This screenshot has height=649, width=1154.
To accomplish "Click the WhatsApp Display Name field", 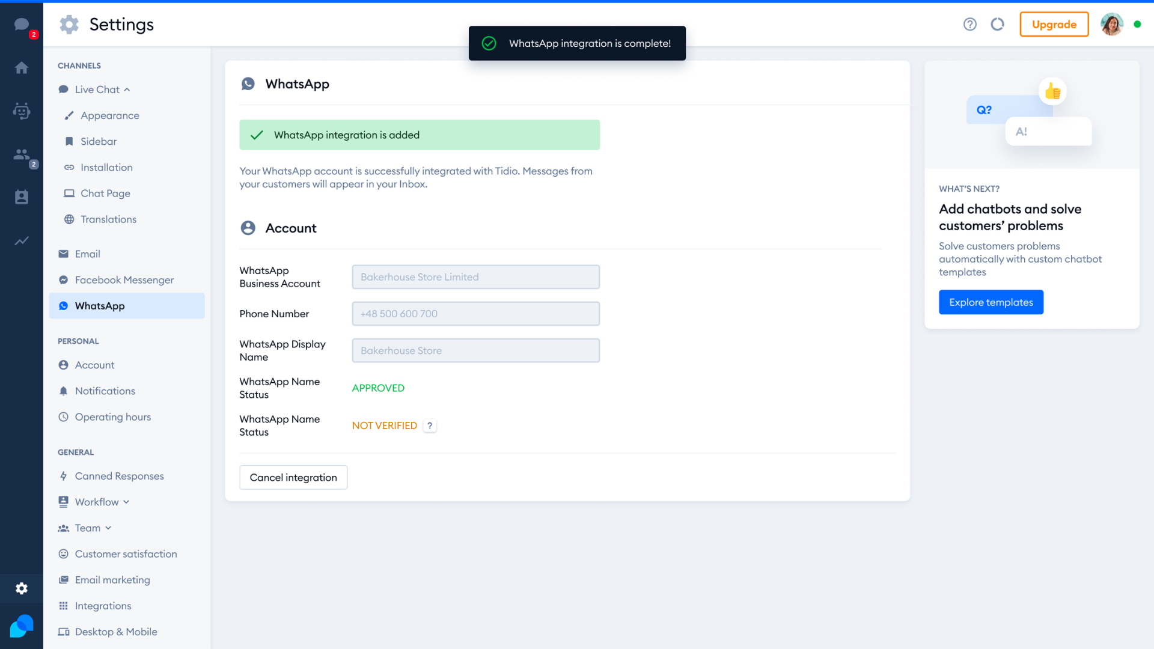I will click(475, 350).
